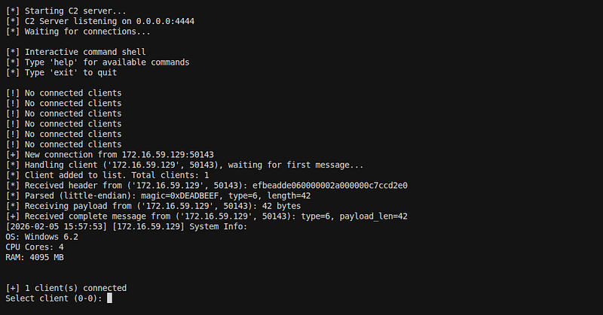This screenshot has width=603, height=315.
Task: Click the 'CPU Cores: 4' line
Action: (x=34, y=247)
